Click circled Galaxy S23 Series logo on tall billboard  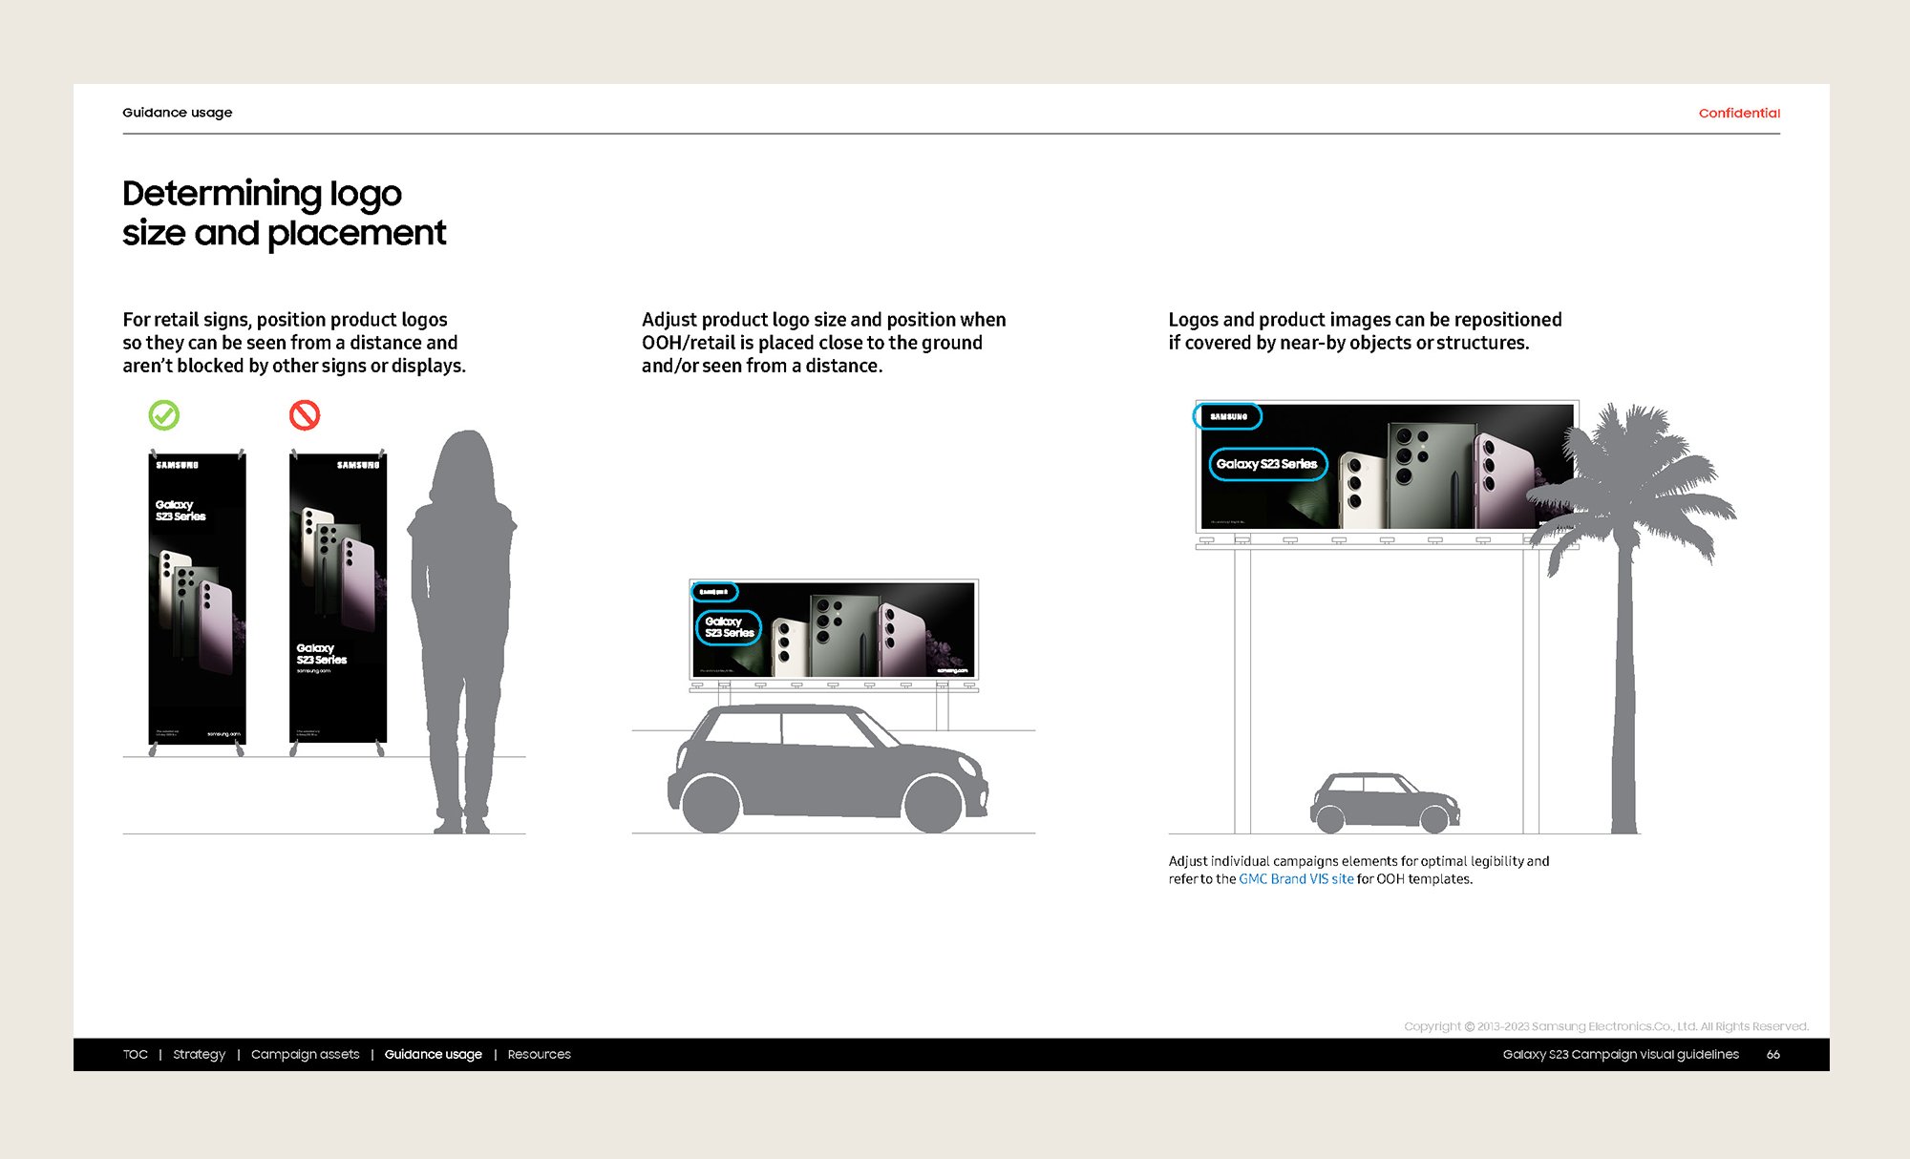click(x=1267, y=464)
